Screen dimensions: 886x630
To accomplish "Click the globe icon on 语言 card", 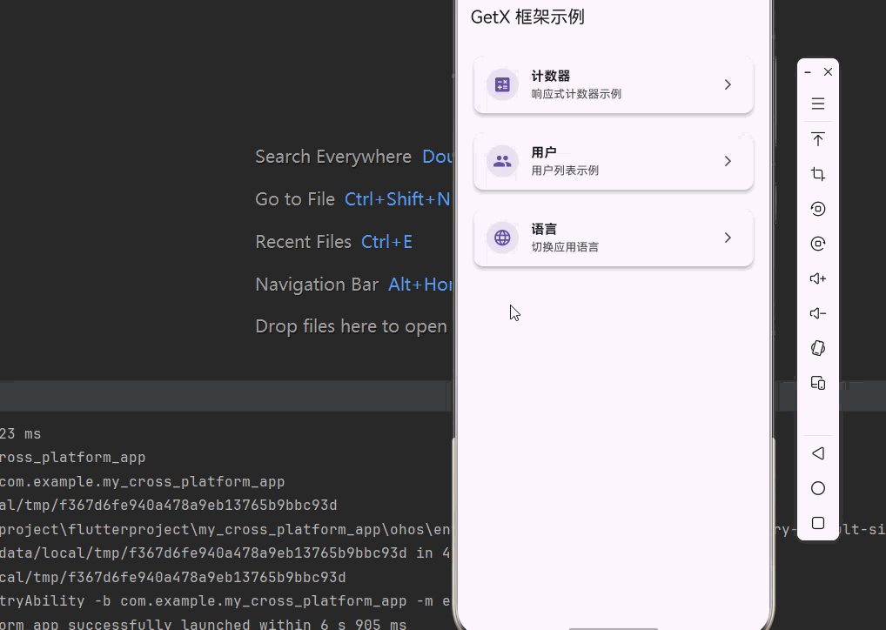I will coord(502,238).
